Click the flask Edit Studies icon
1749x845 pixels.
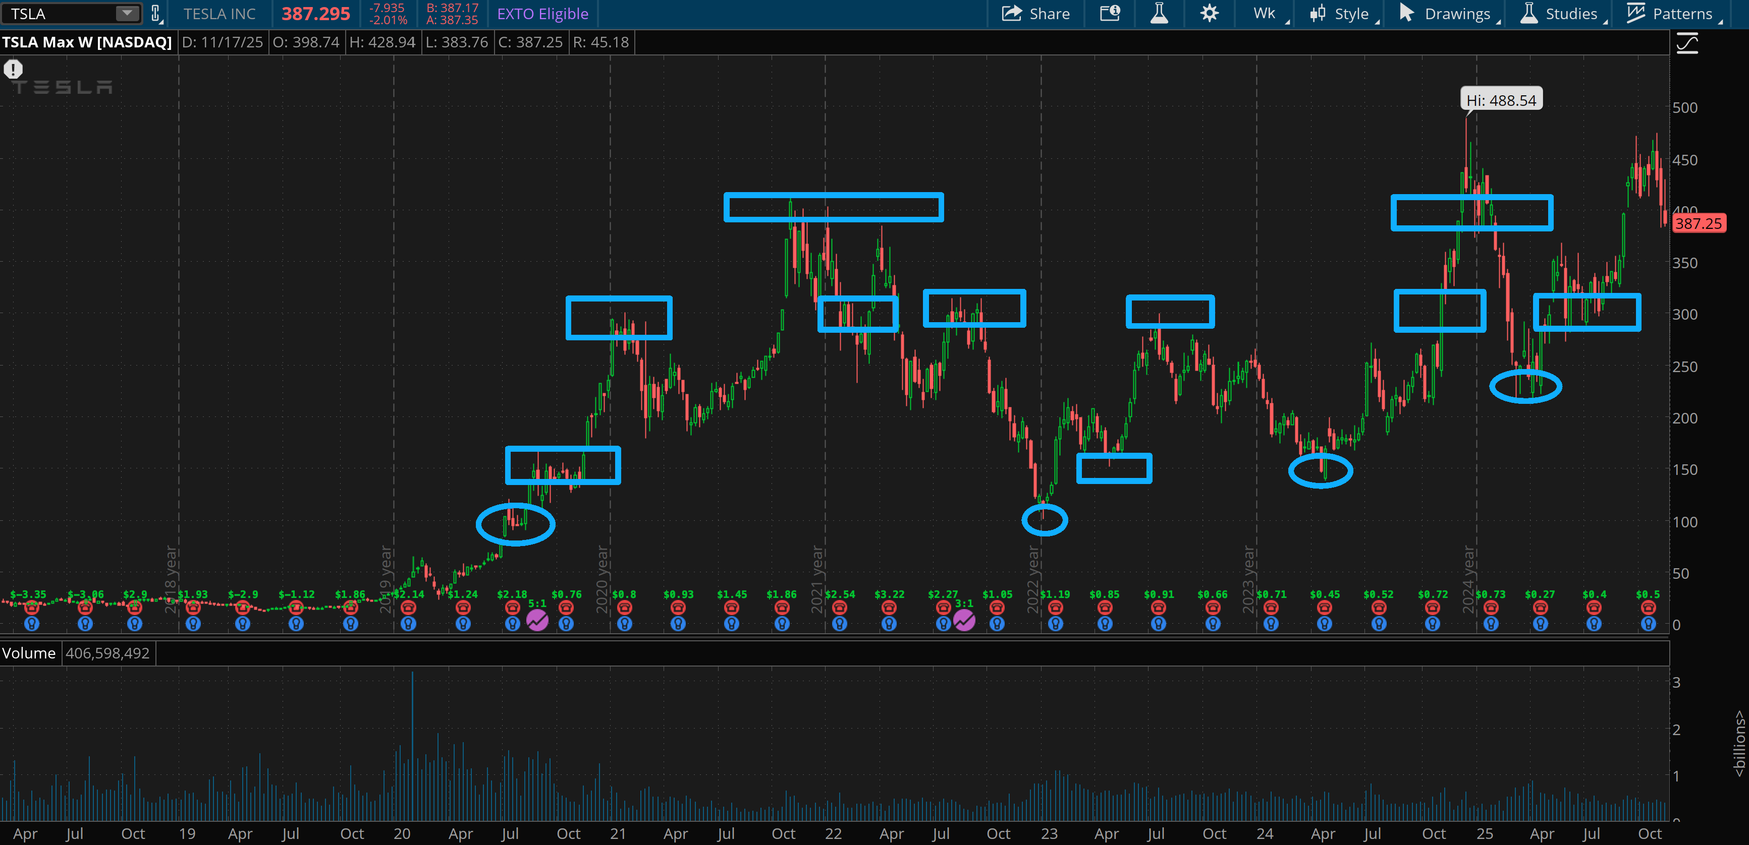tap(1159, 14)
